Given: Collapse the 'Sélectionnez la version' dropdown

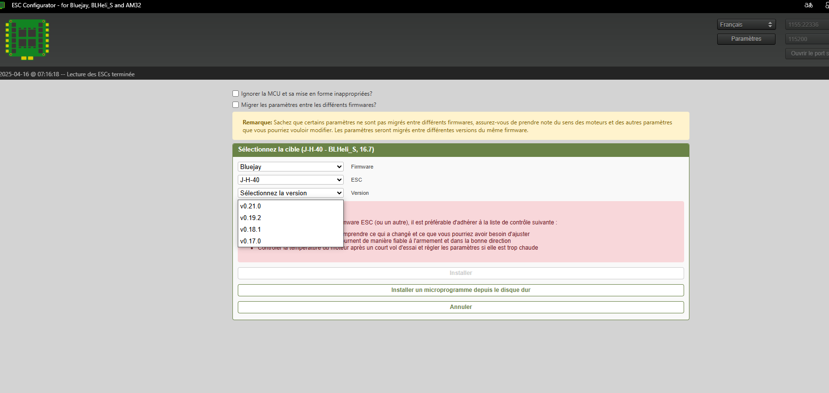Looking at the screenshot, I should pos(290,193).
